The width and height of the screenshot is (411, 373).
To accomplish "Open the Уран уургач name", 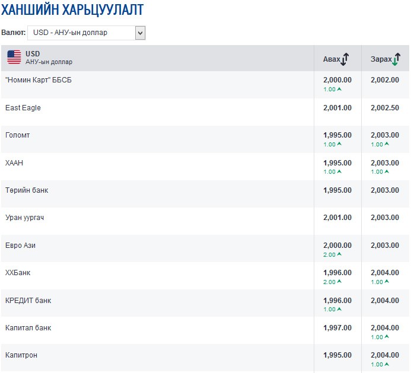I will tap(25, 218).
